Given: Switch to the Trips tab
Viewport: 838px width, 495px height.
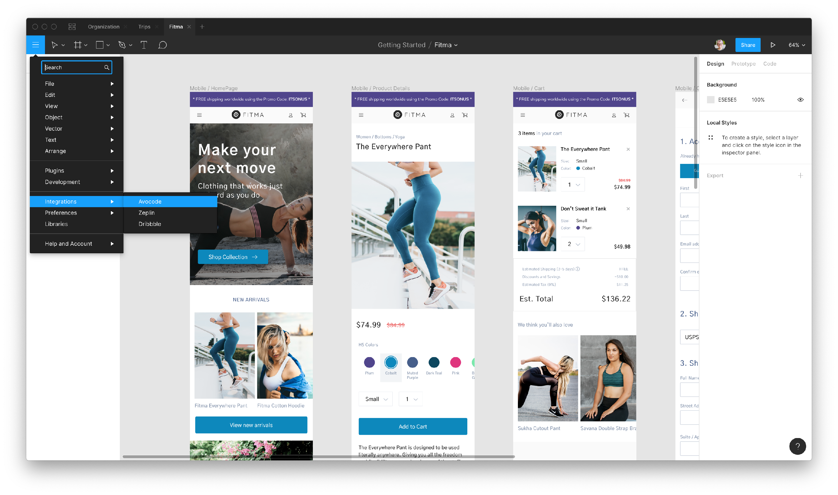Looking at the screenshot, I should pos(144,26).
